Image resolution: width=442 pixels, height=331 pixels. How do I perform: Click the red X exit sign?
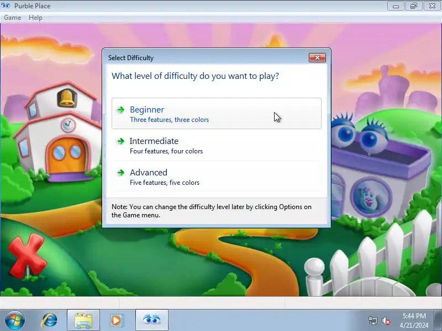pos(27,255)
